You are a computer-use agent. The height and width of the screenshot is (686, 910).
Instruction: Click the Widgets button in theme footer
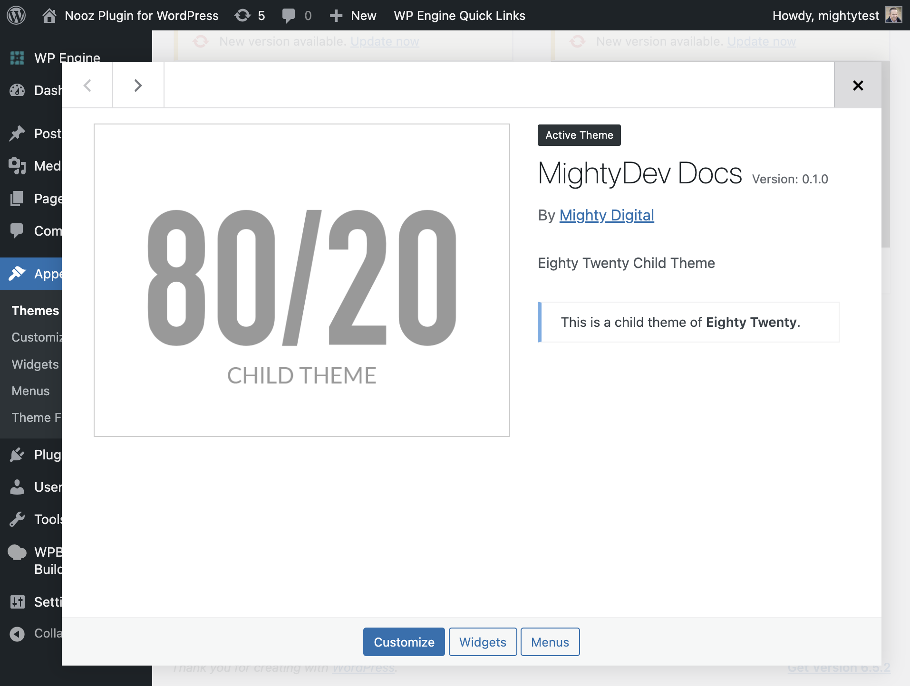click(483, 642)
